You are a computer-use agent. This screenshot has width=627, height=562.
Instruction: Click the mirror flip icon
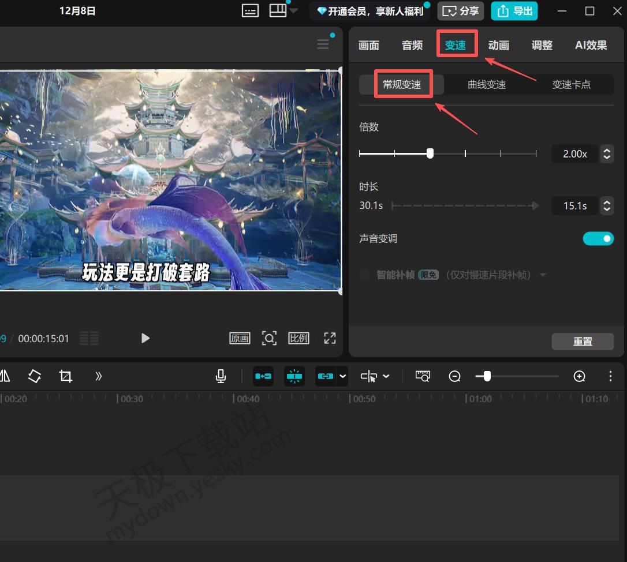click(x=5, y=376)
